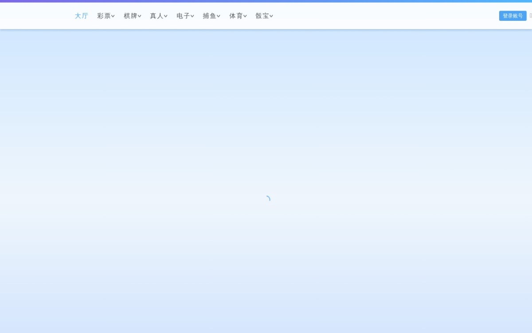
Task: Expand the 捕鱼 dropdown menu
Action: point(211,16)
